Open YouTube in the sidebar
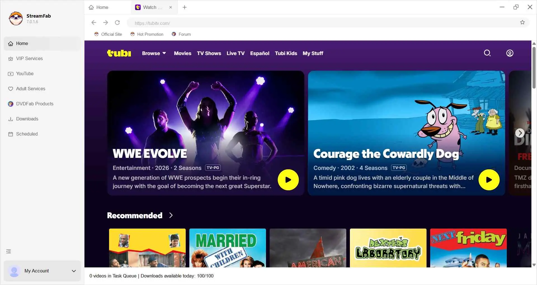Viewport: 537px width, 285px height. click(42, 74)
